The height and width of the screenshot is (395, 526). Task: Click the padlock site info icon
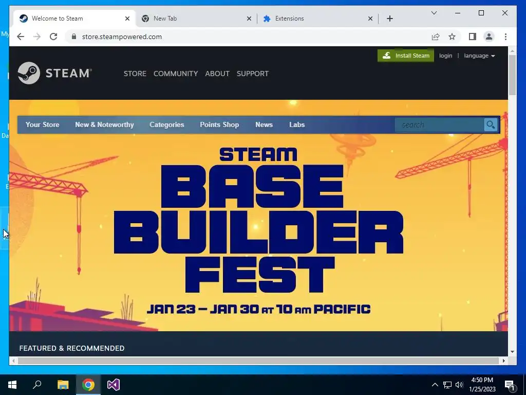pyautogui.click(x=74, y=37)
